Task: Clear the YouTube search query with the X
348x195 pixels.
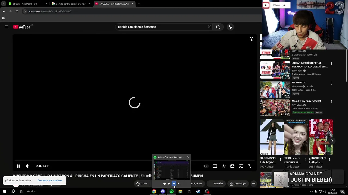Action: click(x=209, y=27)
